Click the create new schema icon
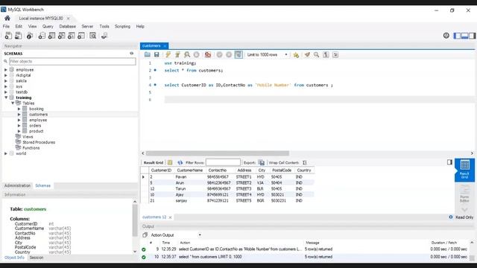477x268 pixels. pyautogui.click(x=42, y=36)
